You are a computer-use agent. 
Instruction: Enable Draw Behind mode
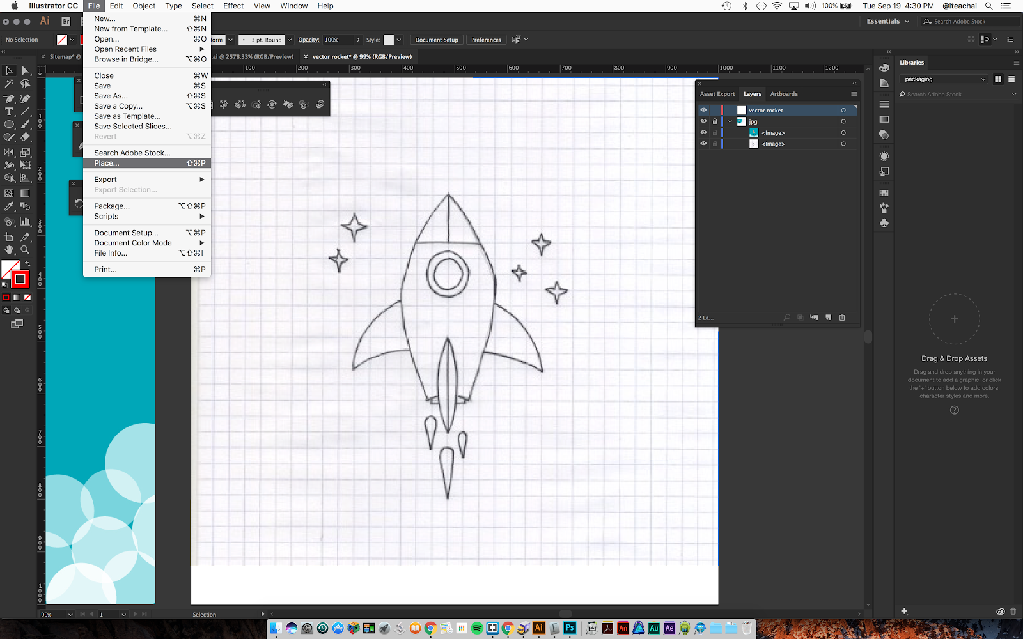pos(17,311)
